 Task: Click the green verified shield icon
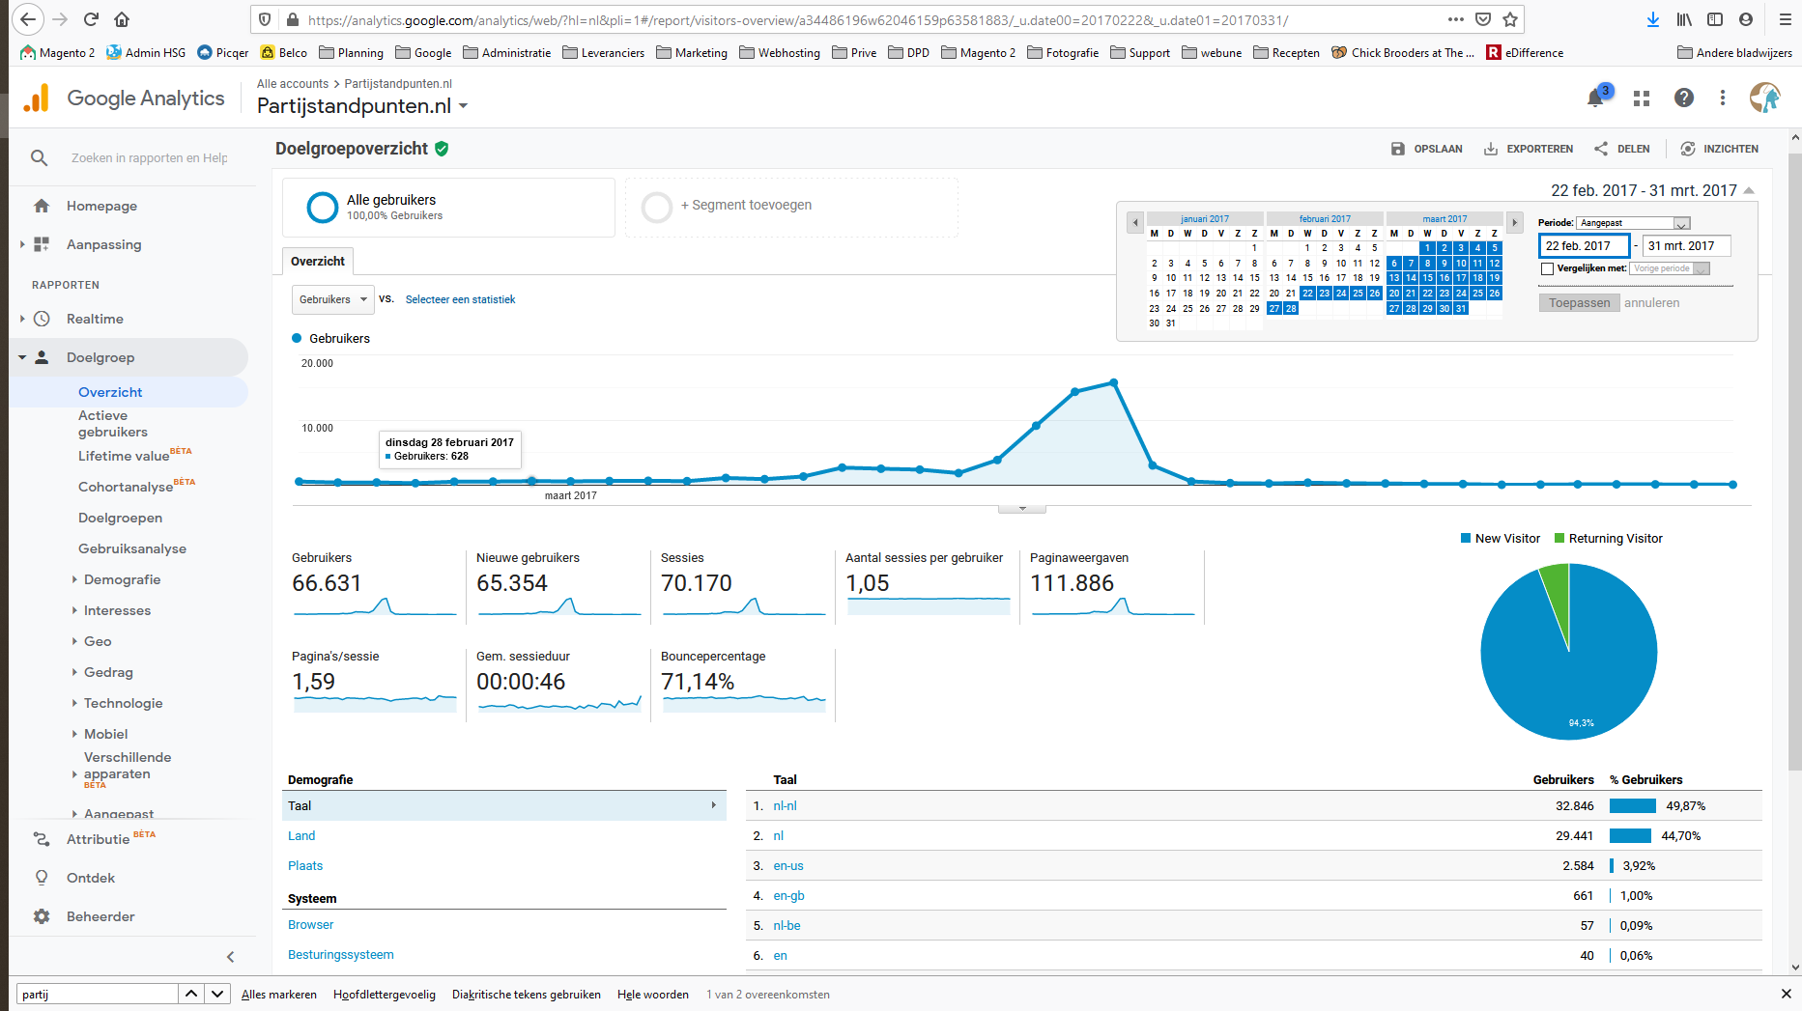pos(442,149)
